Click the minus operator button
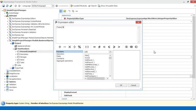This screenshot has width=196, height=110. point(65,47)
